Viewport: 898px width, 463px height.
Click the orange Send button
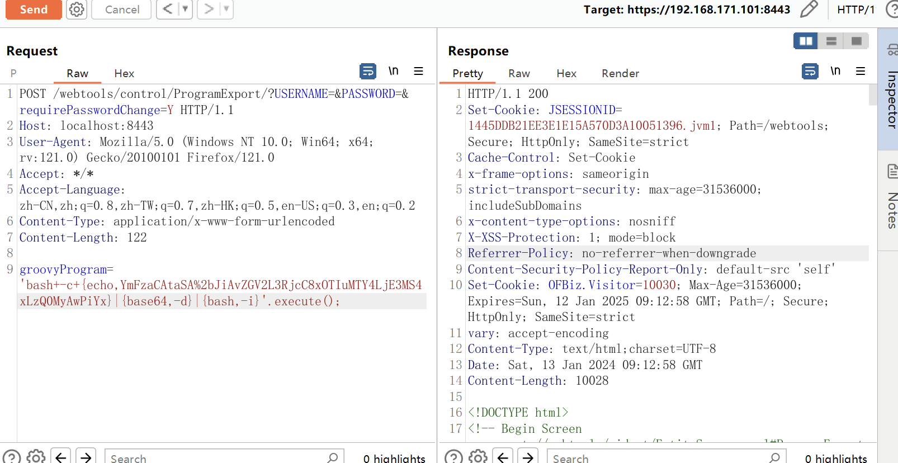tap(34, 10)
